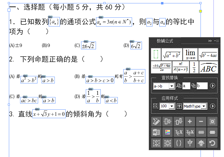Click the curly braces icon
This screenshot has height=157, width=224.
coord(179,143)
